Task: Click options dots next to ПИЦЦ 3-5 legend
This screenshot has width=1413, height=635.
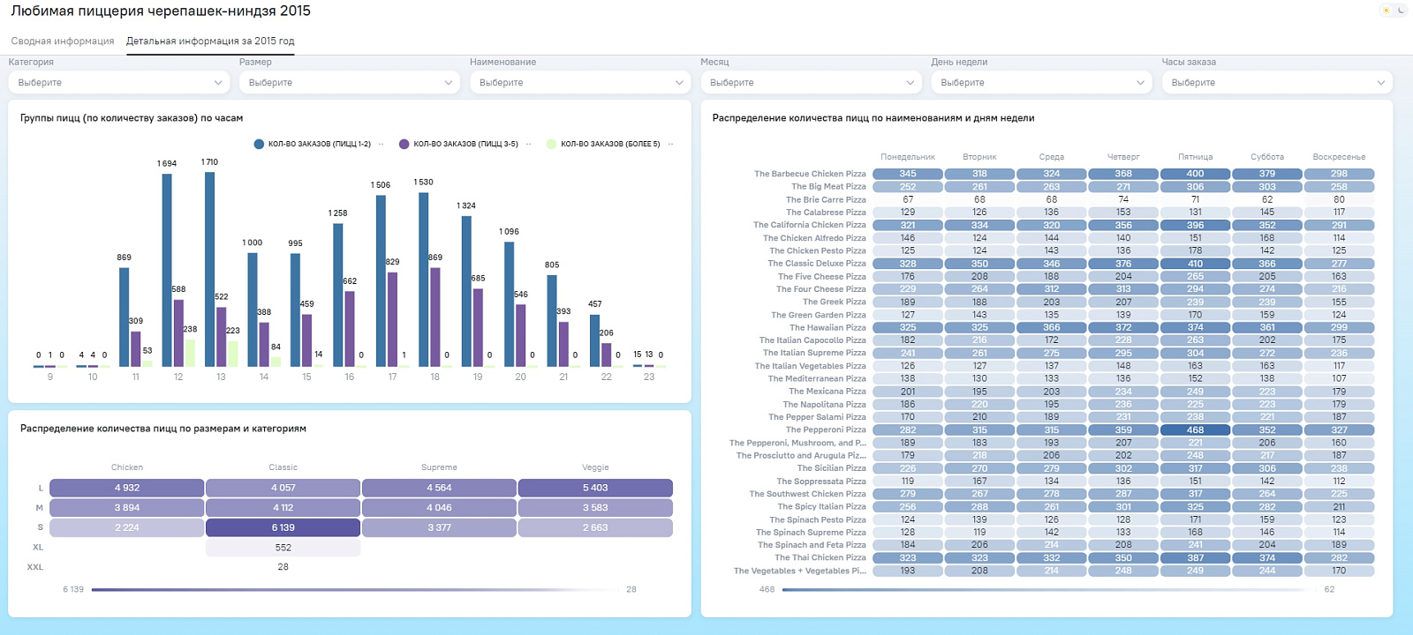Action: point(528,144)
